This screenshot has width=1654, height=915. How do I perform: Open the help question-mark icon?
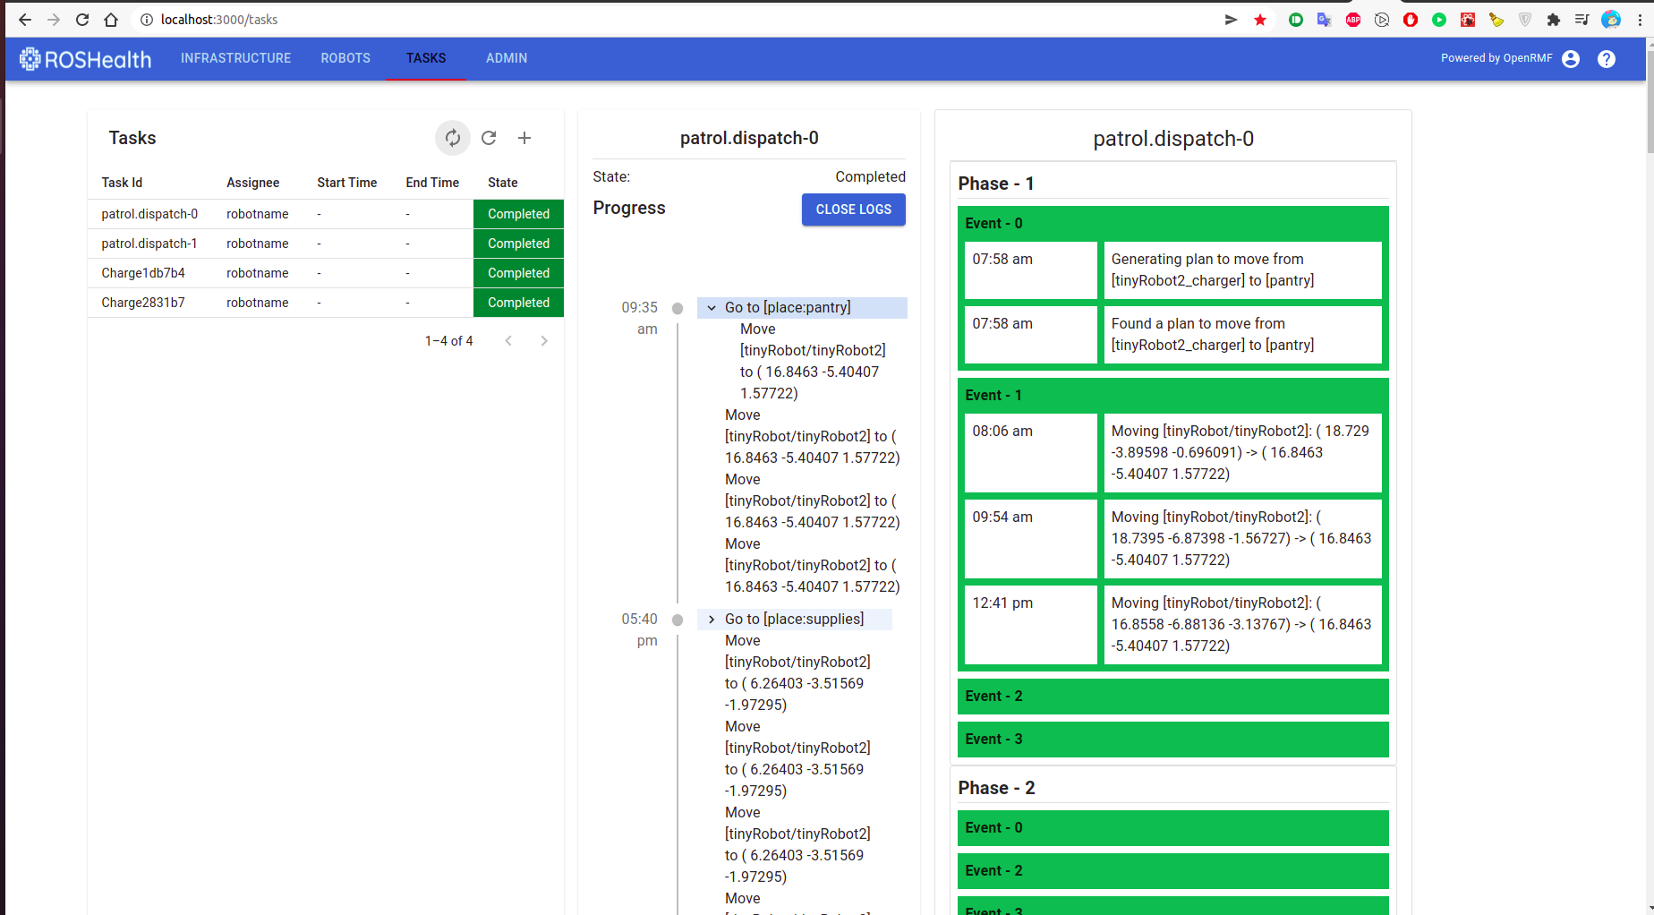1606,58
